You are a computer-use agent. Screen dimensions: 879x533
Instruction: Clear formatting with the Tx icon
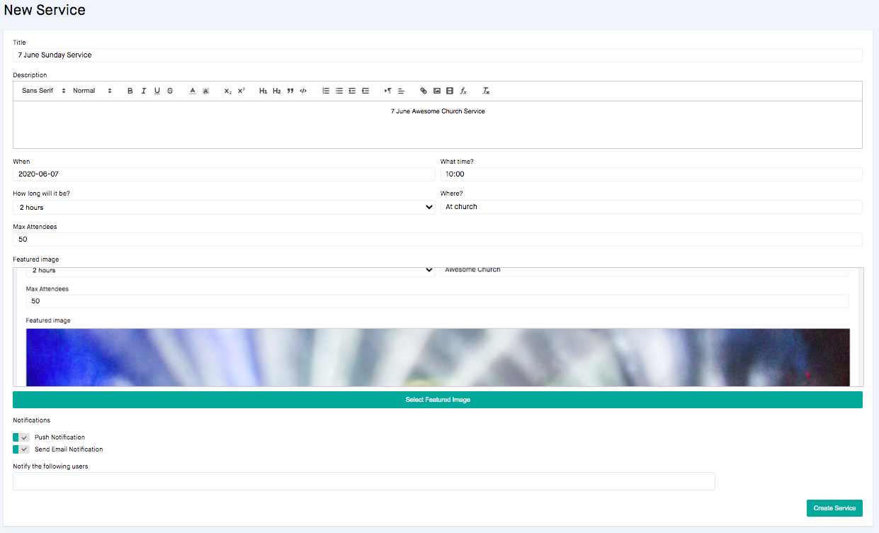pyautogui.click(x=485, y=90)
